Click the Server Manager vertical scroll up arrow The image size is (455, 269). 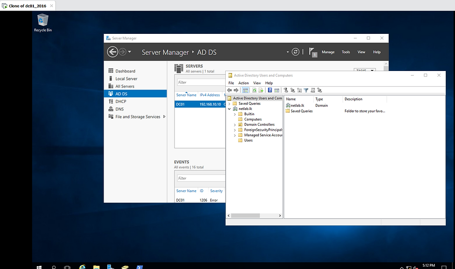click(x=386, y=64)
